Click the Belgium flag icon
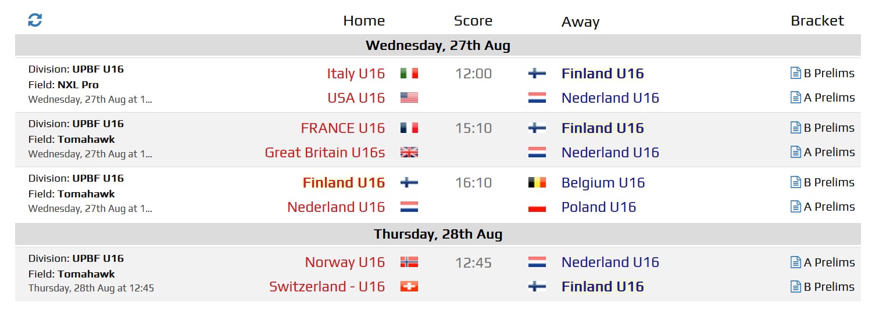This screenshot has height=328, width=879. pos(537,182)
